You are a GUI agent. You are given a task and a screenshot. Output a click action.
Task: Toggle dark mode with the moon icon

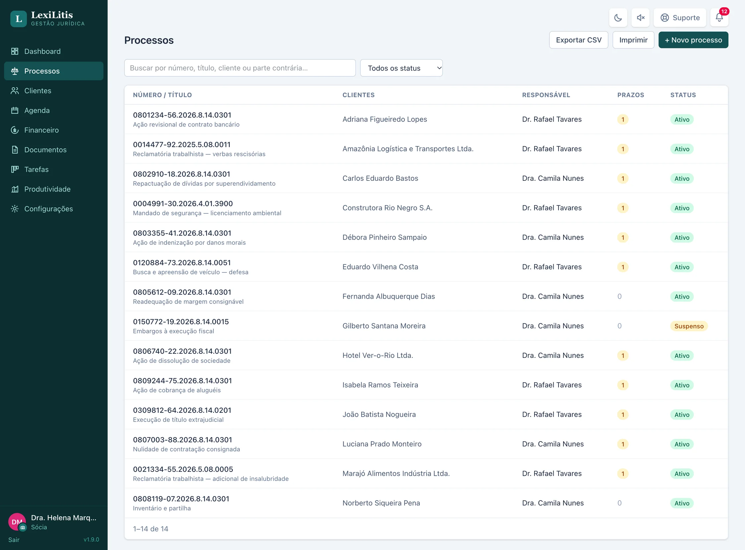tap(618, 18)
